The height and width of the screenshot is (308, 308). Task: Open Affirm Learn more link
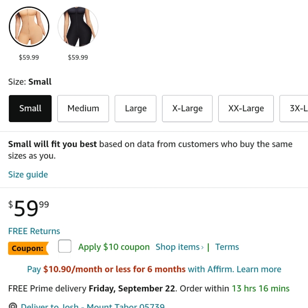(x=259, y=269)
